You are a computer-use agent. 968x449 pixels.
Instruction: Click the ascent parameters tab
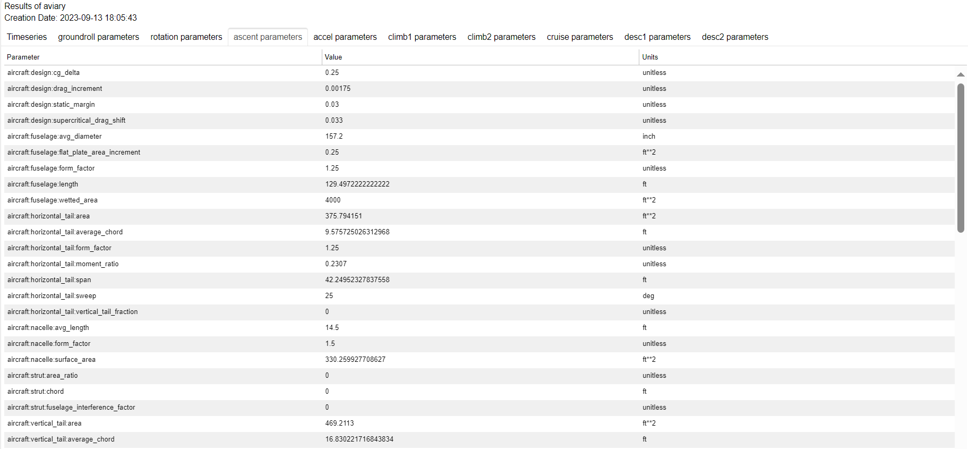(268, 37)
